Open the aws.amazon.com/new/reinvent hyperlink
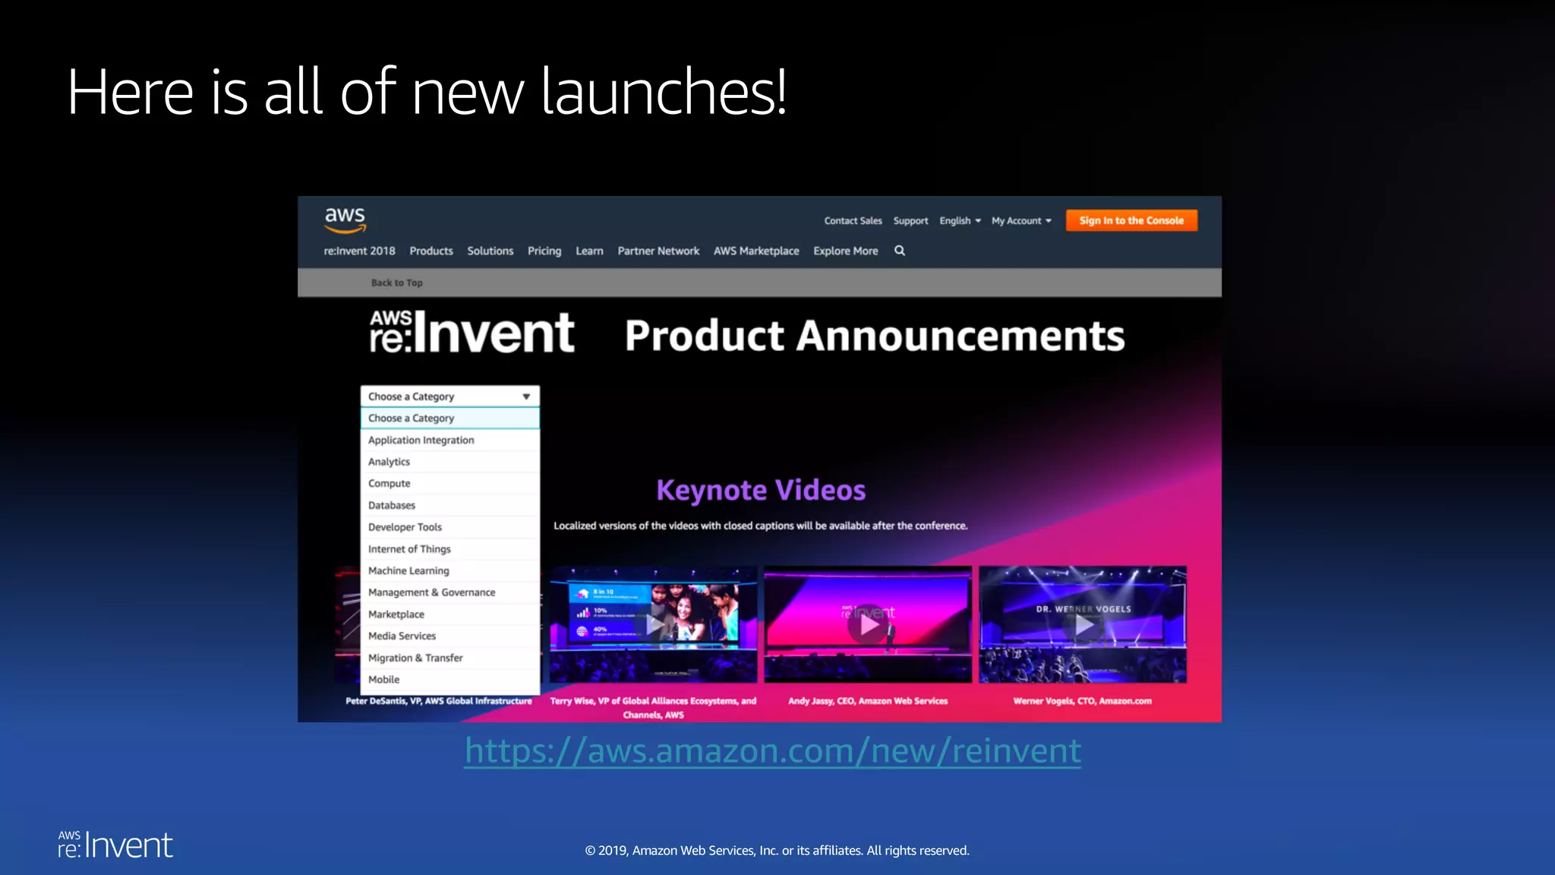1555x875 pixels. 772,750
